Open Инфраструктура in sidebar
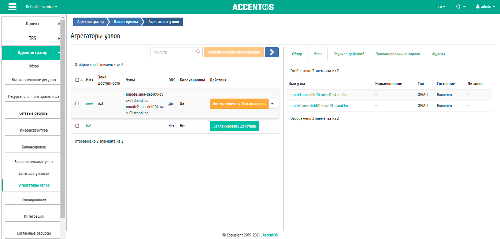The width and height of the screenshot is (500, 239). pyautogui.click(x=34, y=130)
